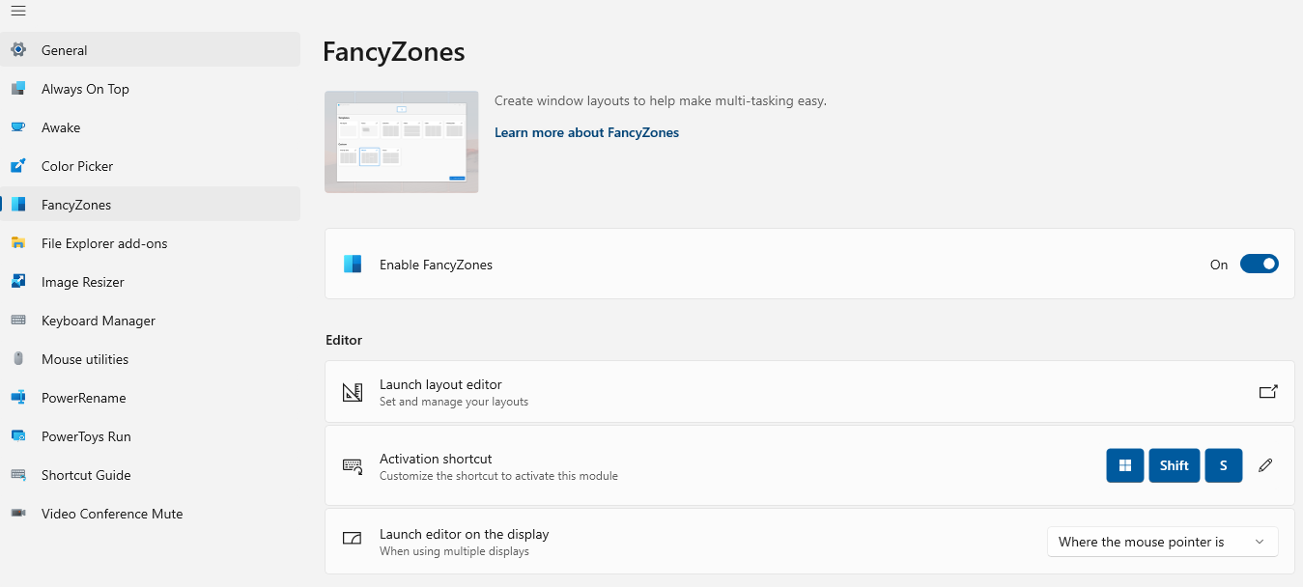Click the Keyboard Manager sidebar icon

point(18,321)
